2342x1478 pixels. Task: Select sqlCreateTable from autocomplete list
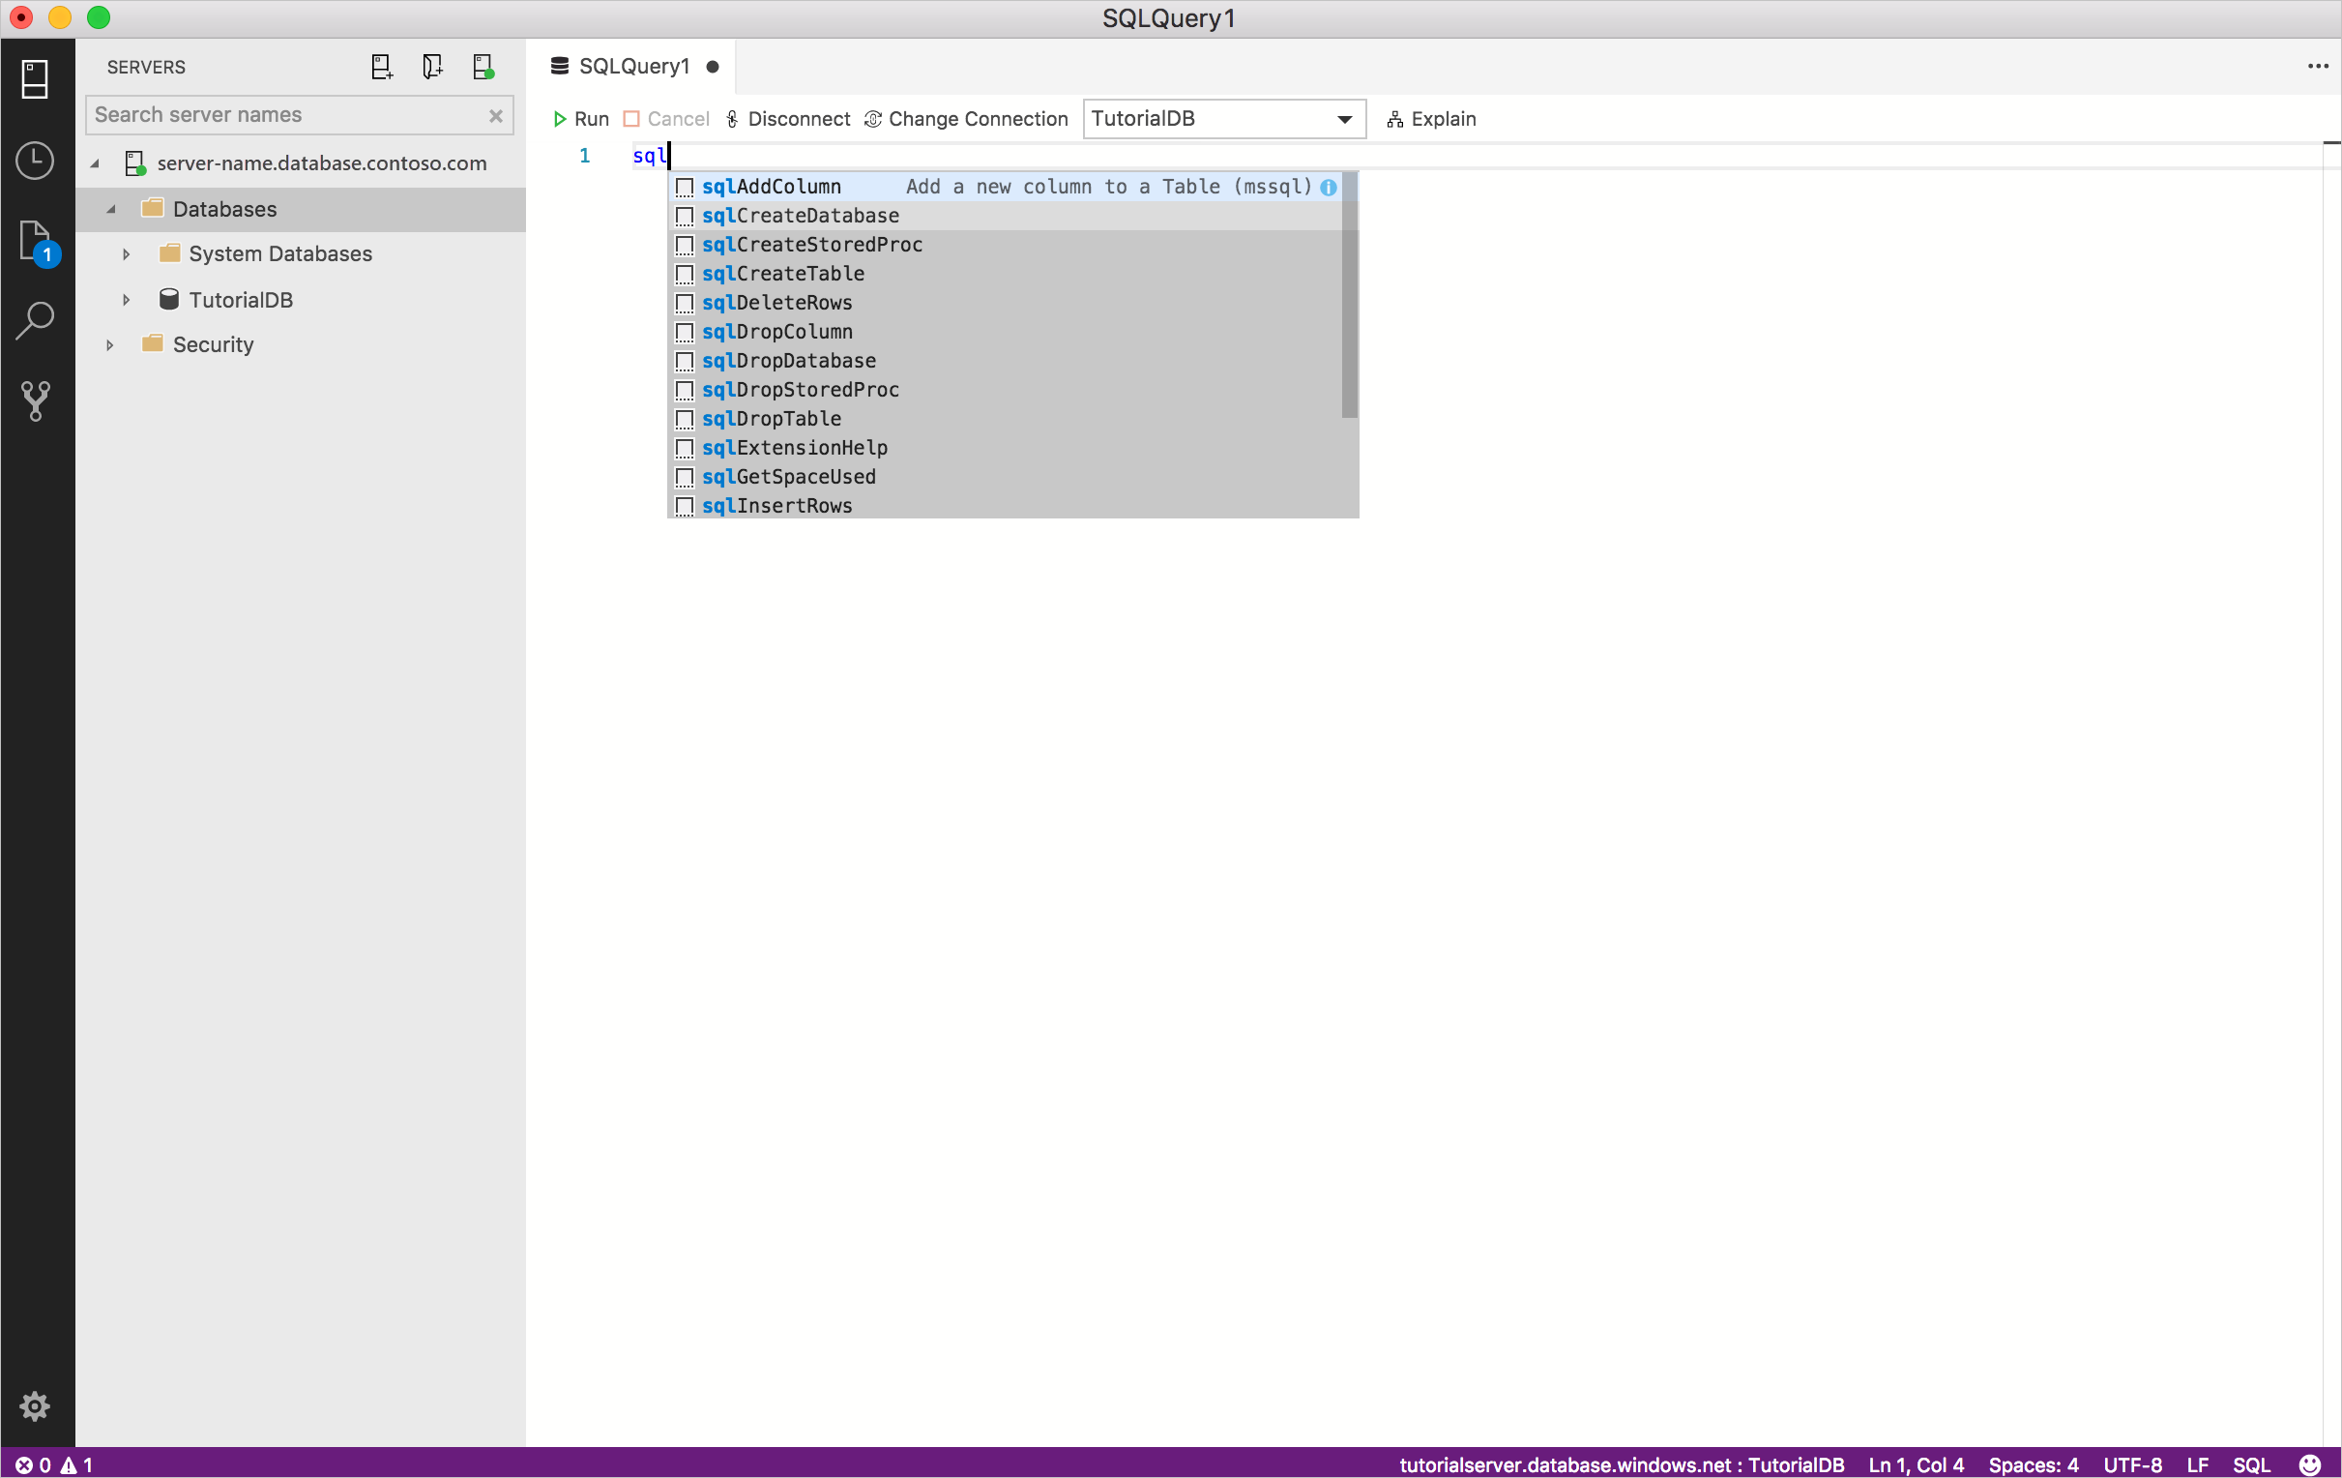tap(783, 273)
